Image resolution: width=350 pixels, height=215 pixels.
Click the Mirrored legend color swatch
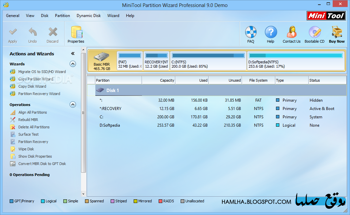pyautogui.click(x=135, y=201)
